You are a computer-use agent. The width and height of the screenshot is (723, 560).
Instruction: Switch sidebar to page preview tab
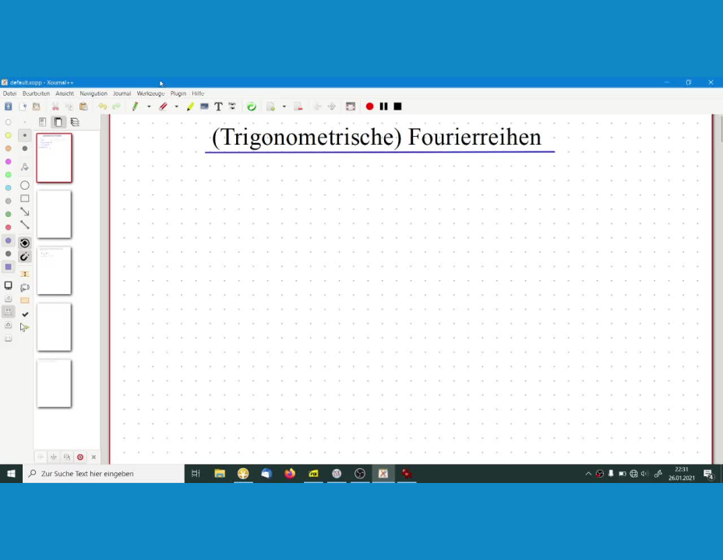[58, 122]
